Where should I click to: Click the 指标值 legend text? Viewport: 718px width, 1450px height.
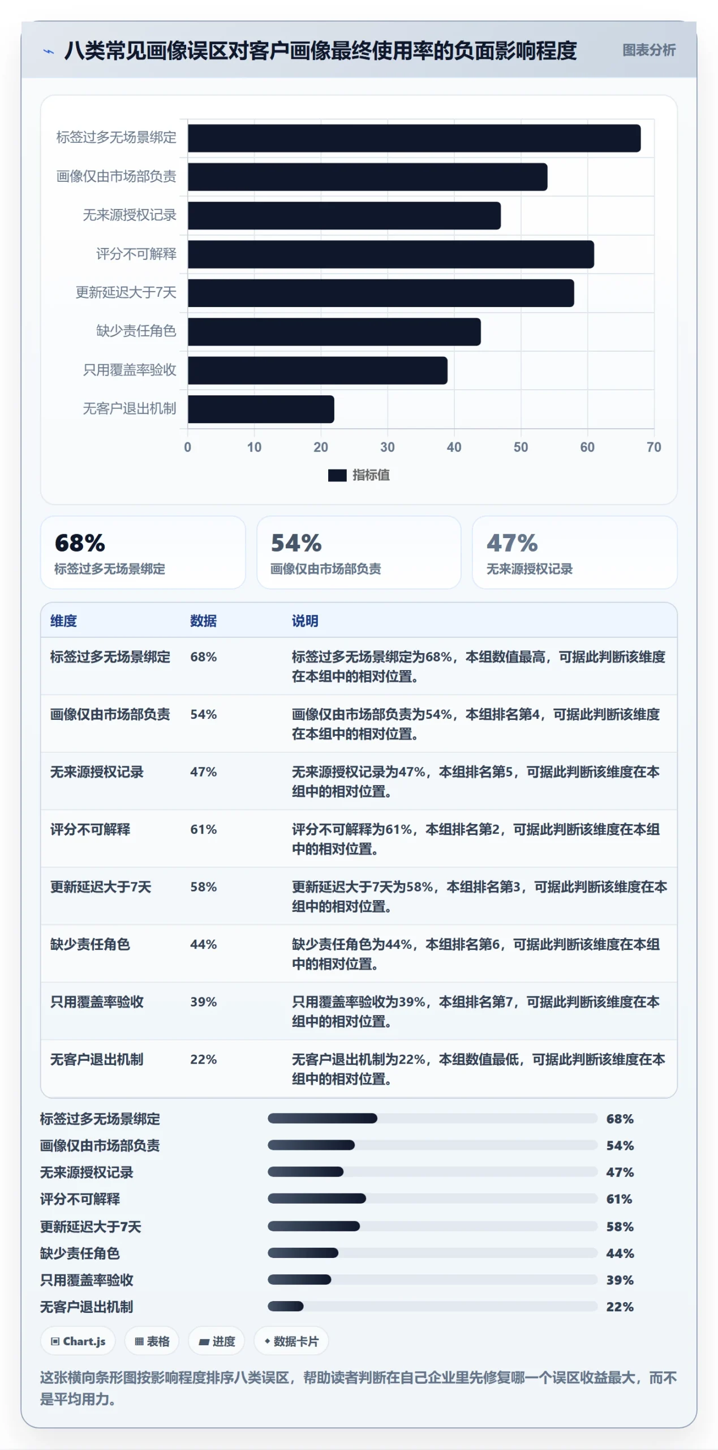(371, 475)
